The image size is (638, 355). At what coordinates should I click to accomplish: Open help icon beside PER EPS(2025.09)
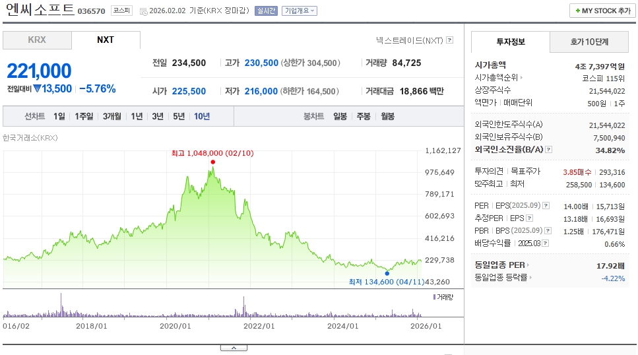coord(546,206)
